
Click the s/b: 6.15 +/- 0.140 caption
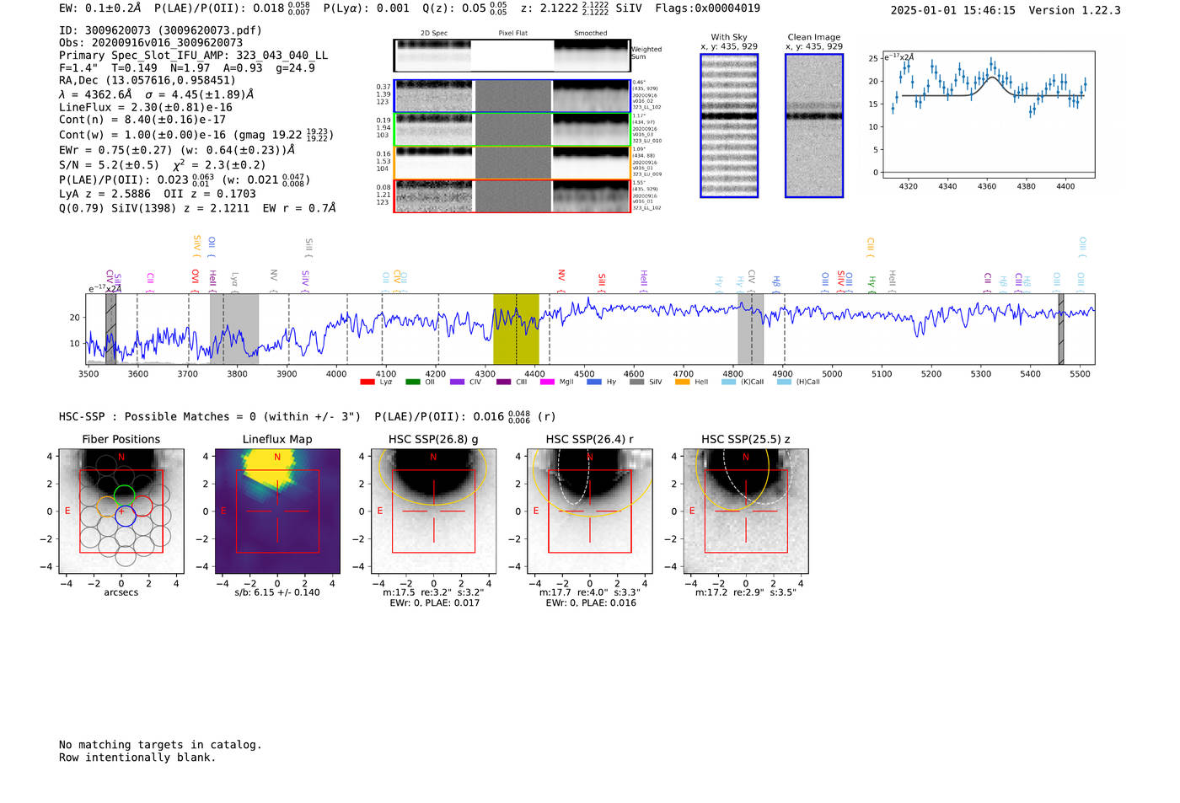pos(277,592)
